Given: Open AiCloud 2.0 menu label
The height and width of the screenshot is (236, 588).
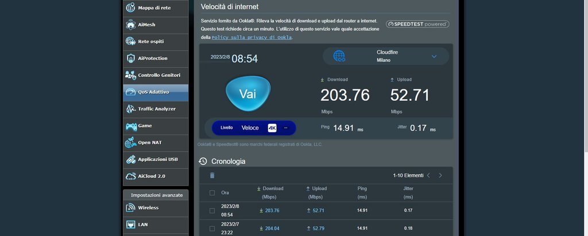Looking at the screenshot, I should (152, 176).
